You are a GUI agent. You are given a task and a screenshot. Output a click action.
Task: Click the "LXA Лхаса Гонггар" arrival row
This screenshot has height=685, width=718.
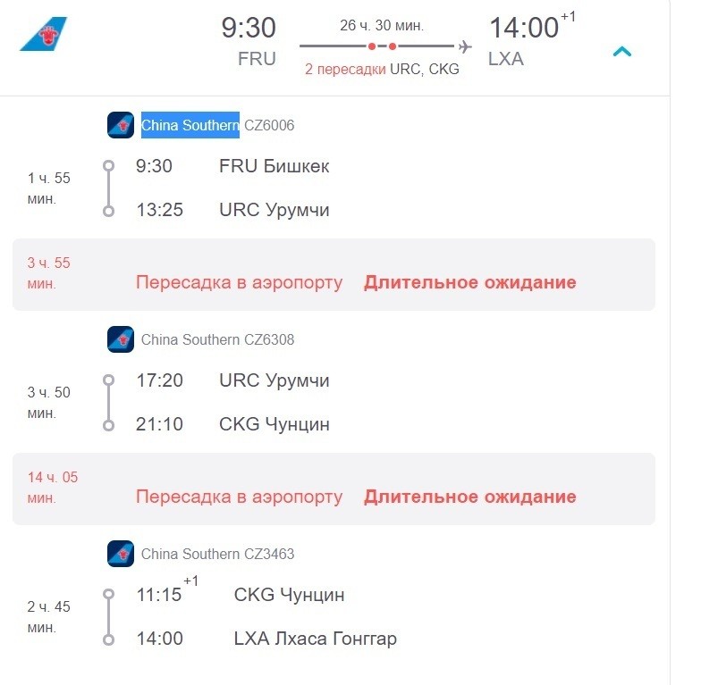[x=315, y=639]
